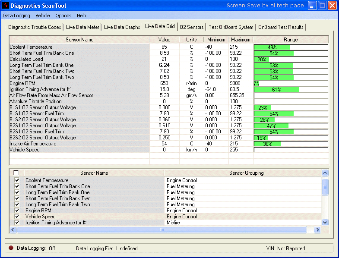The image size is (339, 258).
Task: Open the Options menu
Action: [63, 16]
